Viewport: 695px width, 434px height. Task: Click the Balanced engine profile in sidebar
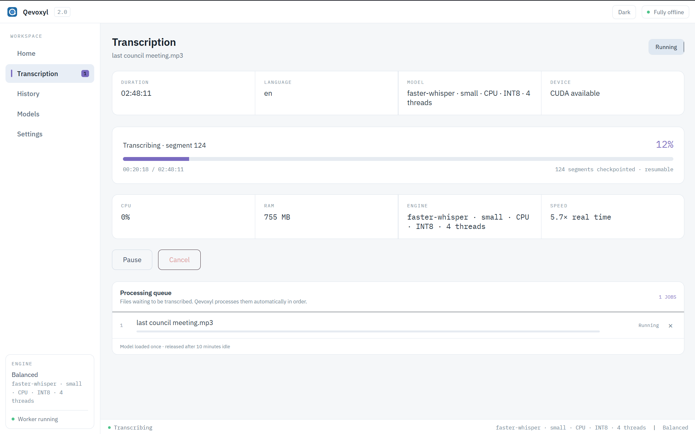click(25, 375)
